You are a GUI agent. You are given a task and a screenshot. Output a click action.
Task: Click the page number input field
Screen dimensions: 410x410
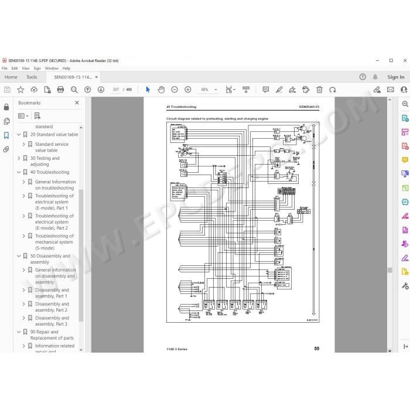point(116,90)
